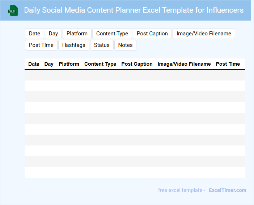Select the Post Time column header
Screen dimensions: 254x205
[x=228, y=64]
